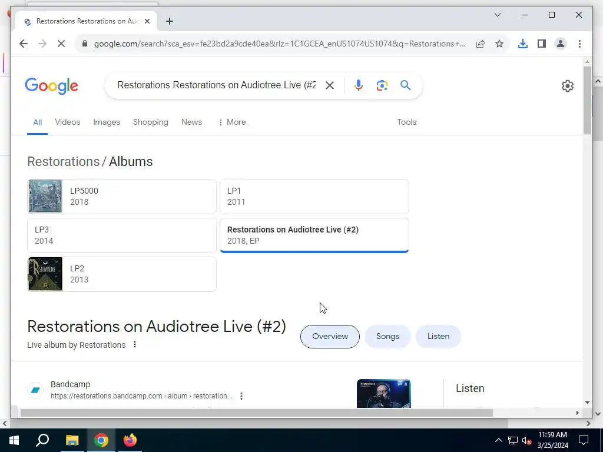Screen dimensions: 603x452
Task: Clear the Google search box text
Action: click(330, 85)
